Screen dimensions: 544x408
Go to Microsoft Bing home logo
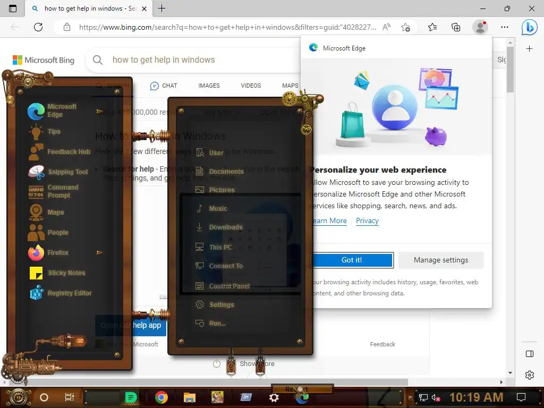pyautogui.click(x=44, y=60)
